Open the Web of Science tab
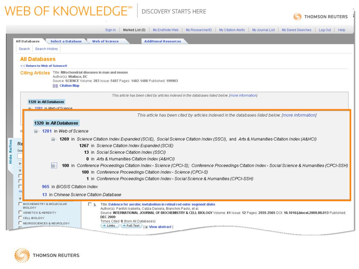This screenshot has width=359, height=269. click(x=105, y=41)
